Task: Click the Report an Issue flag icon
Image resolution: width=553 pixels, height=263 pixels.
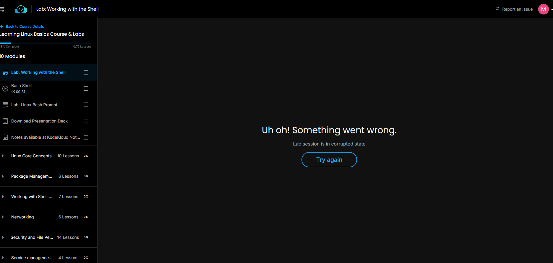Action: tap(497, 9)
